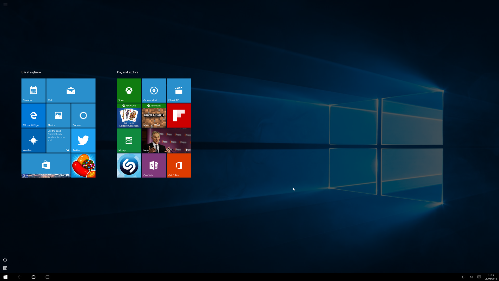Launch Minecraft Windows edition
The width and height of the screenshot is (499, 281).
tap(154, 115)
